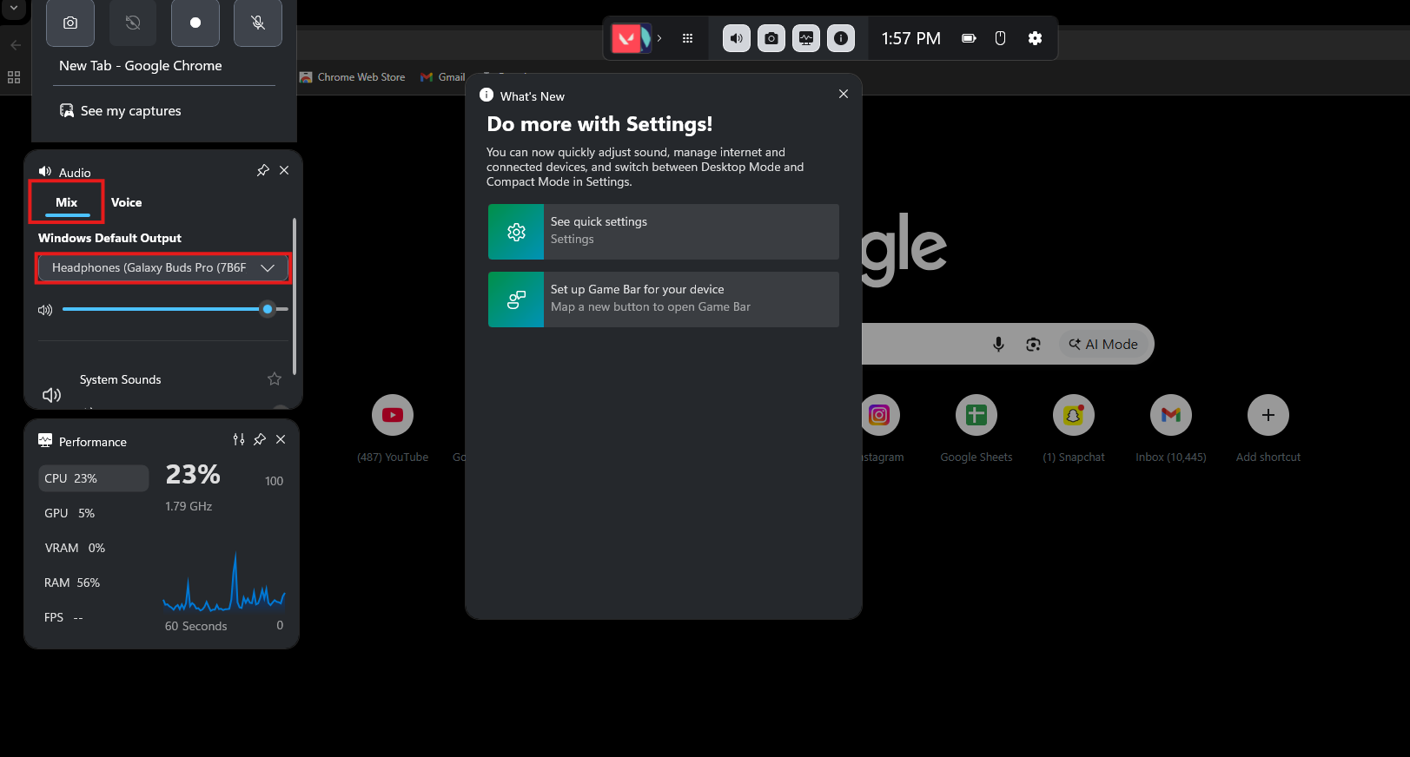The image size is (1410, 757).
Task: Switch to the Voice tab
Action: [126, 202]
